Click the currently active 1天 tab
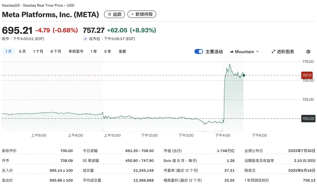The height and width of the screenshot is (187, 317). 8,51
